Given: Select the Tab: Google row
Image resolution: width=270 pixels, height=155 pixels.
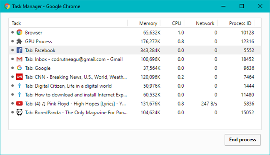Looking at the screenshot, I should click(x=135, y=68).
